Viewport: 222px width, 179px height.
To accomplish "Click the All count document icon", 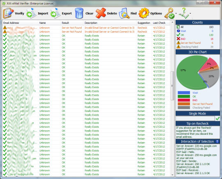I will pos(178,27).
